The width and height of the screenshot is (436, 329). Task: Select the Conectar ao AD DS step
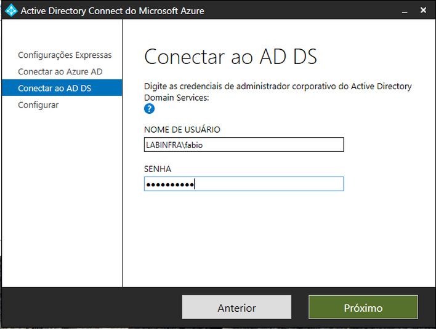coord(62,88)
